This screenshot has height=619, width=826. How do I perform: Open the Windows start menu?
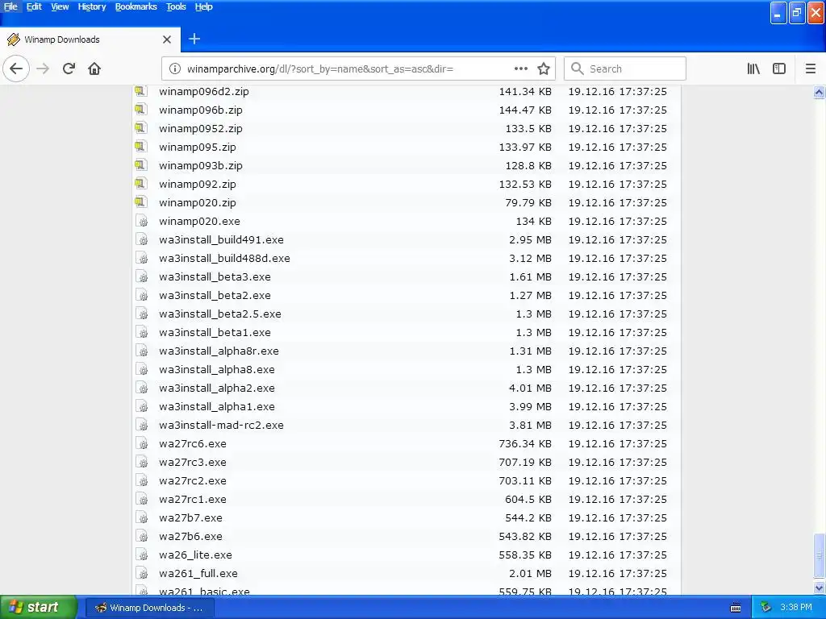tap(38, 608)
